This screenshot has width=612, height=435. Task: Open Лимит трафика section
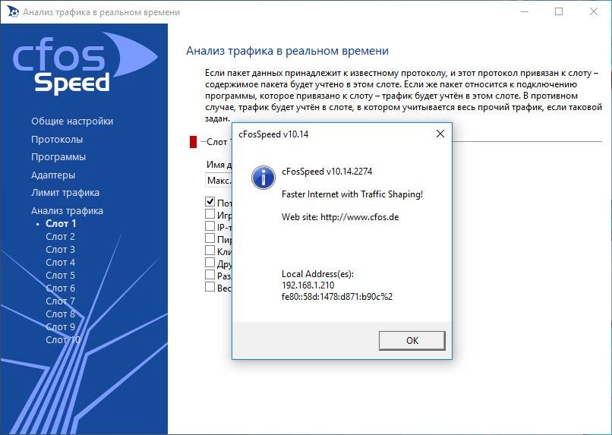pos(65,193)
